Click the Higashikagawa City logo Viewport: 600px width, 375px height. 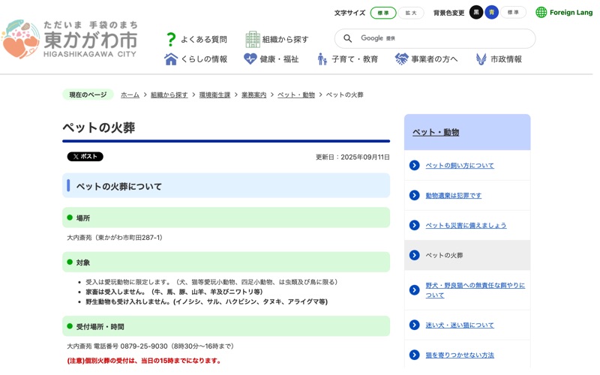[x=70, y=39]
